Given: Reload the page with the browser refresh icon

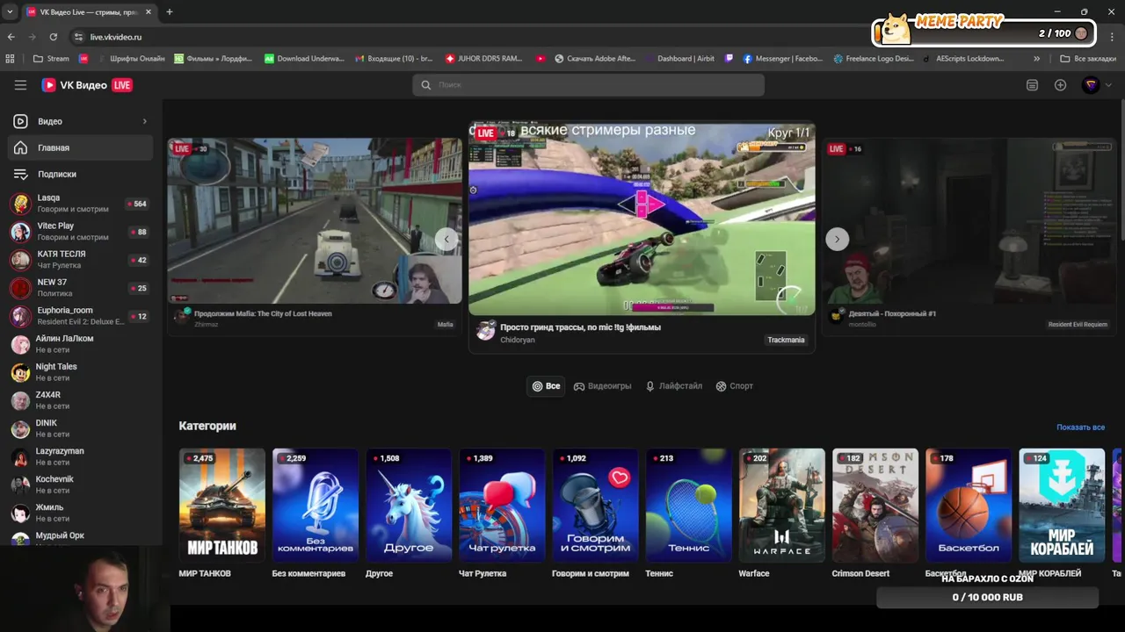Looking at the screenshot, I should click(53, 37).
